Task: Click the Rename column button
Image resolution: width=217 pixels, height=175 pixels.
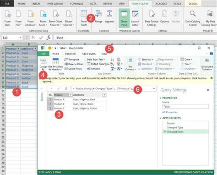Action: pyautogui.click(x=93, y=69)
